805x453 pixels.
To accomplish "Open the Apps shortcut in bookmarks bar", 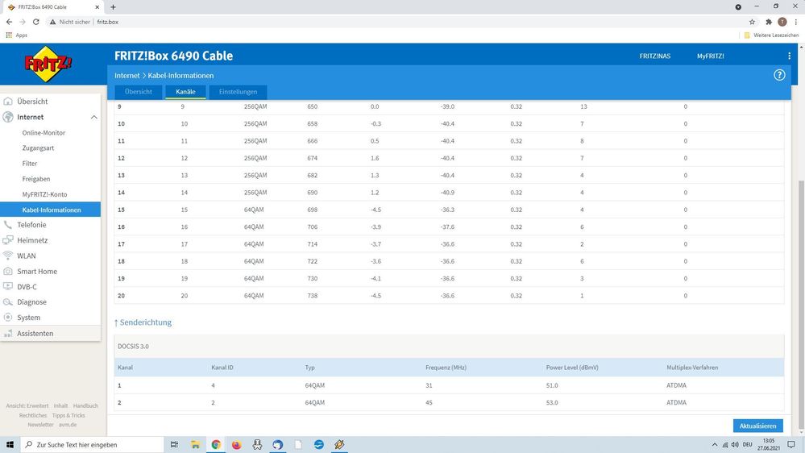I will click(x=16, y=35).
